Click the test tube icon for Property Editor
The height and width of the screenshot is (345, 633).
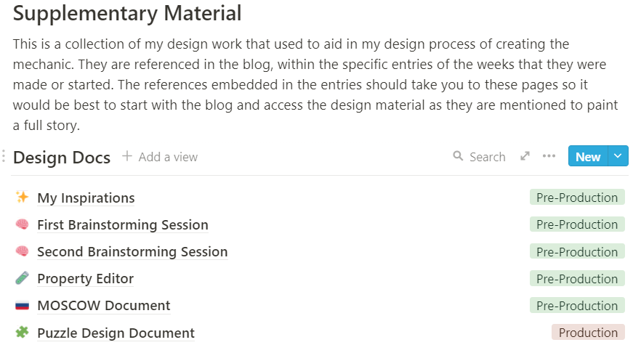pyautogui.click(x=23, y=278)
